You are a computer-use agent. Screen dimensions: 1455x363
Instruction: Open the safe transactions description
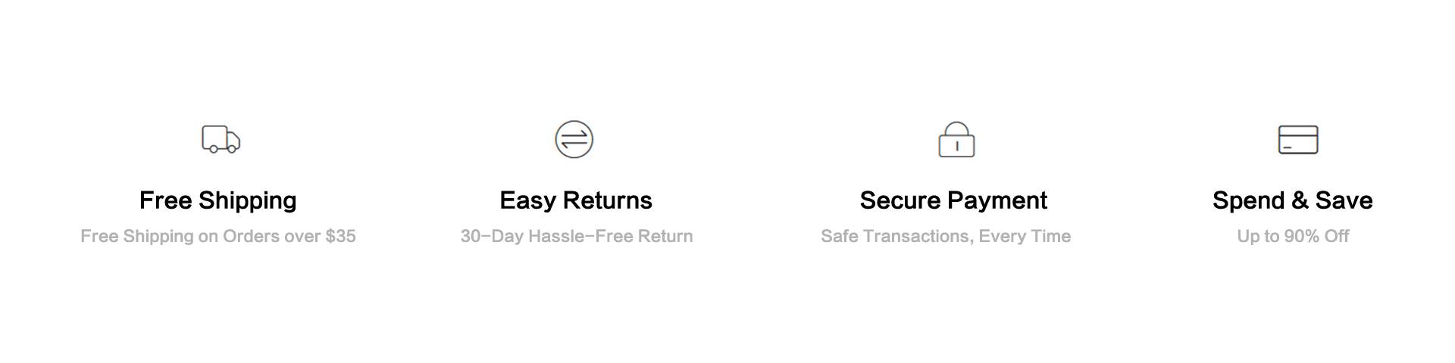(946, 236)
